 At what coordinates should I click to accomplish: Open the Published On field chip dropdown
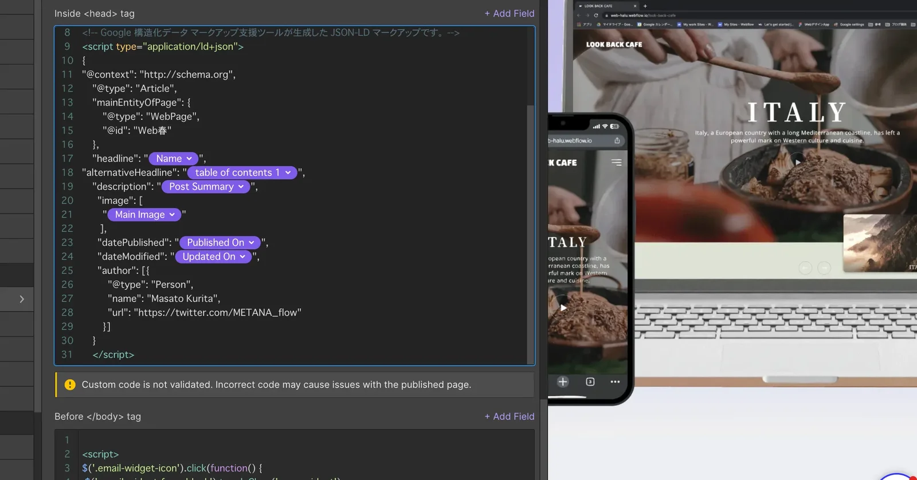click(220, 243)
